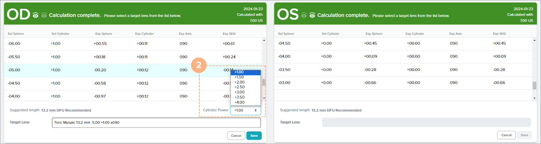Choose +1.50 from cylinder power list
The height and width of the screenshot is (144, 541).
239,77
